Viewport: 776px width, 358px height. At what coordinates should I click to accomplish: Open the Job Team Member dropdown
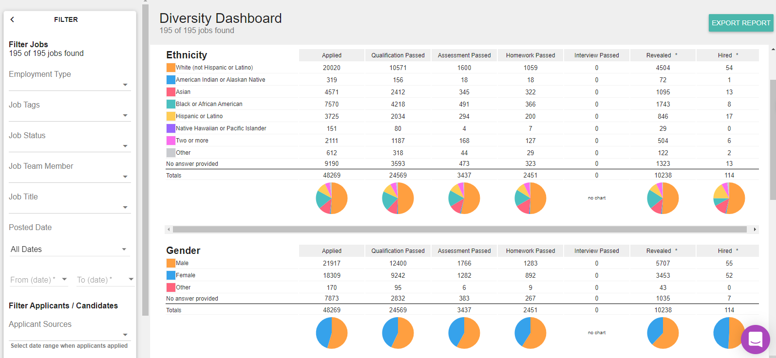pyautogui.click(x=125, y=177)
